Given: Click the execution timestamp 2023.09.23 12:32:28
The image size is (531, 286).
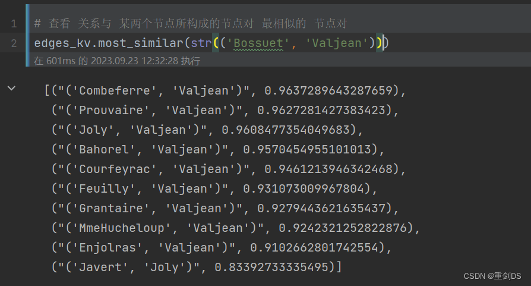Looking at the screenshot, I should [134, 61].
